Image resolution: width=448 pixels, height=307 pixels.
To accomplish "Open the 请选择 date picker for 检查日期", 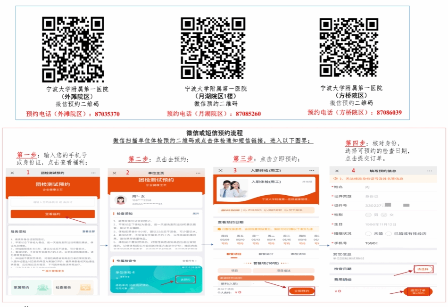I will [423, 269].
